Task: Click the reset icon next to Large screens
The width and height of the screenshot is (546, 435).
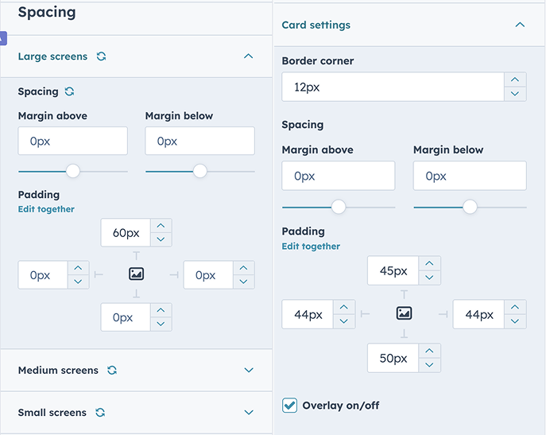Action: [101, 56]
